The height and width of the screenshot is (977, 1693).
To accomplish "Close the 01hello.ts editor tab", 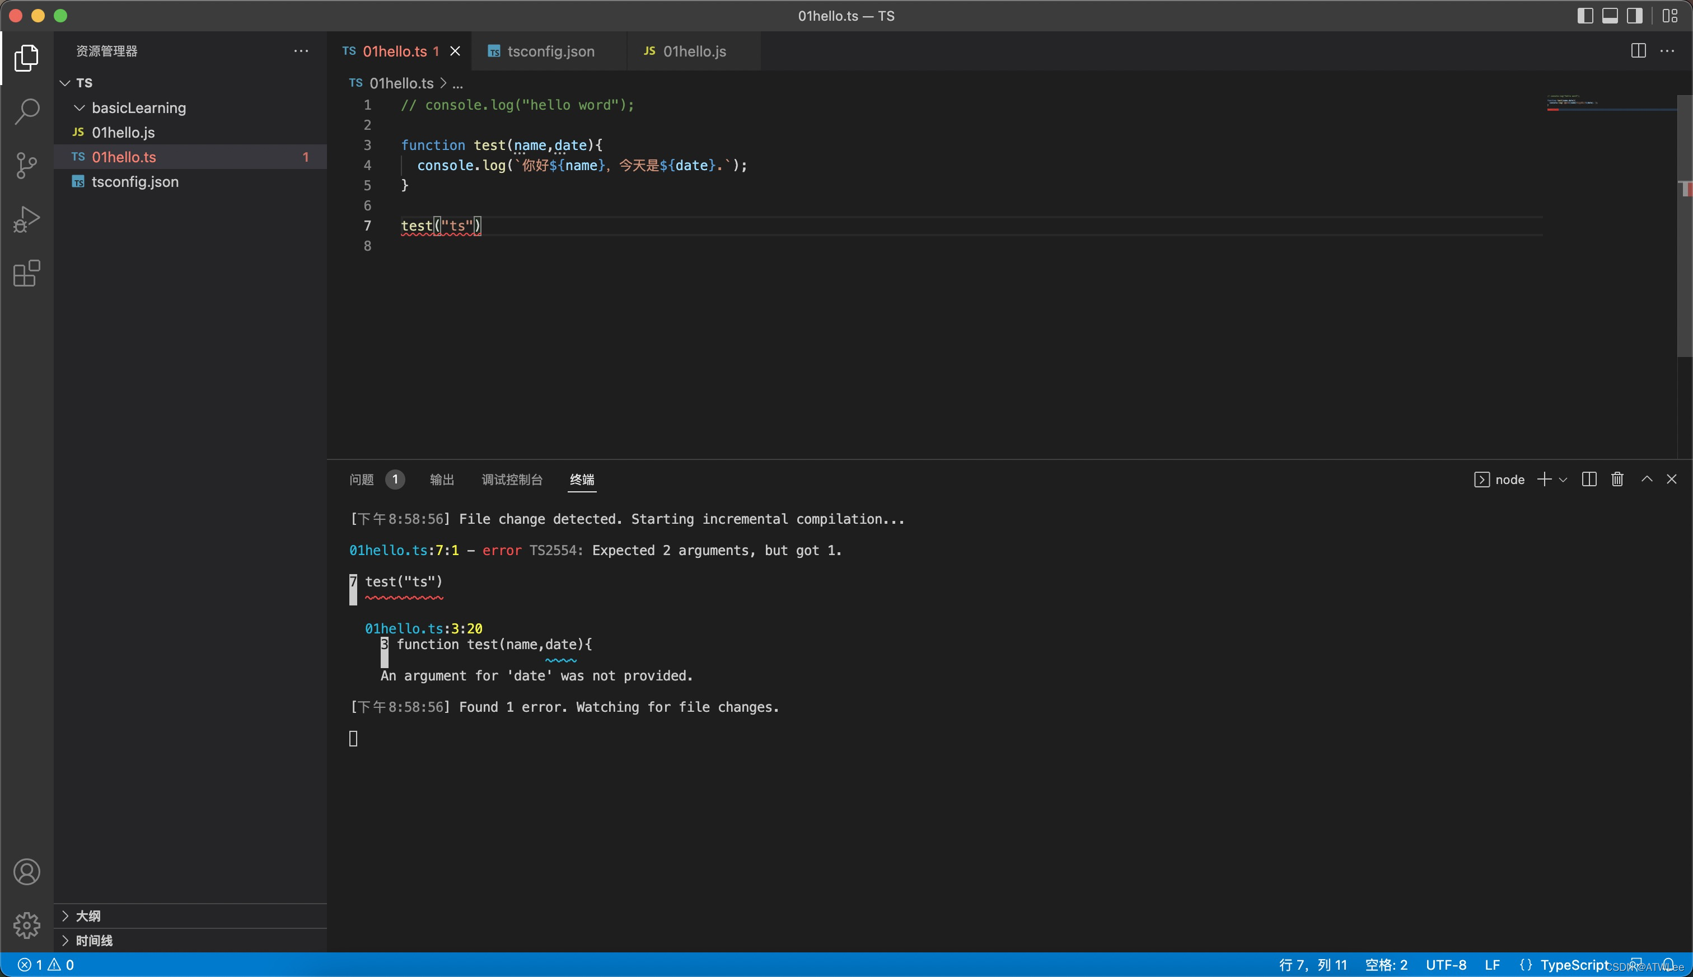I will point(455,51).
